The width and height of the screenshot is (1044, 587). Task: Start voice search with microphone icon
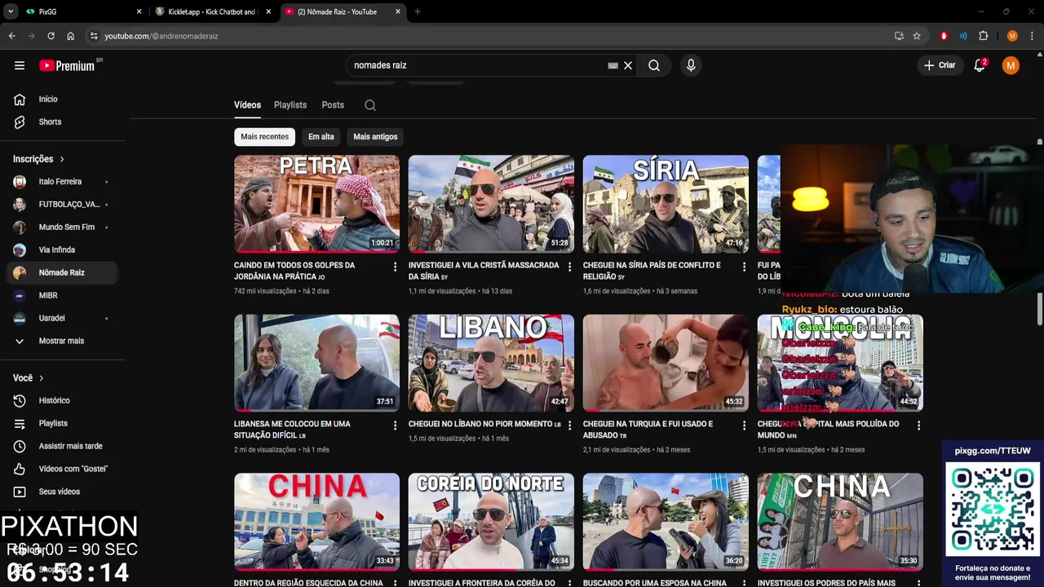pos(691,65)
